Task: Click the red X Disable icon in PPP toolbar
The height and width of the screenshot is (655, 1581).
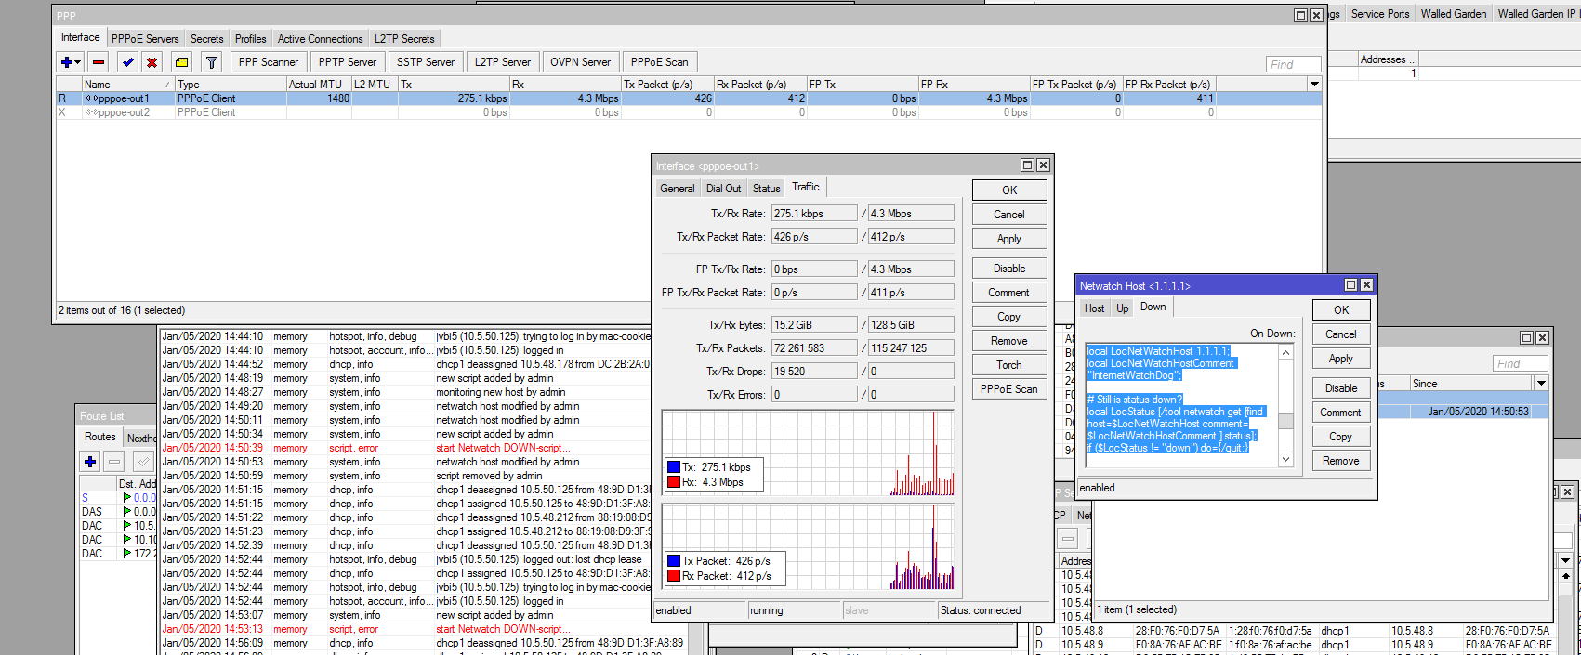Action: [x=152, y=62]
